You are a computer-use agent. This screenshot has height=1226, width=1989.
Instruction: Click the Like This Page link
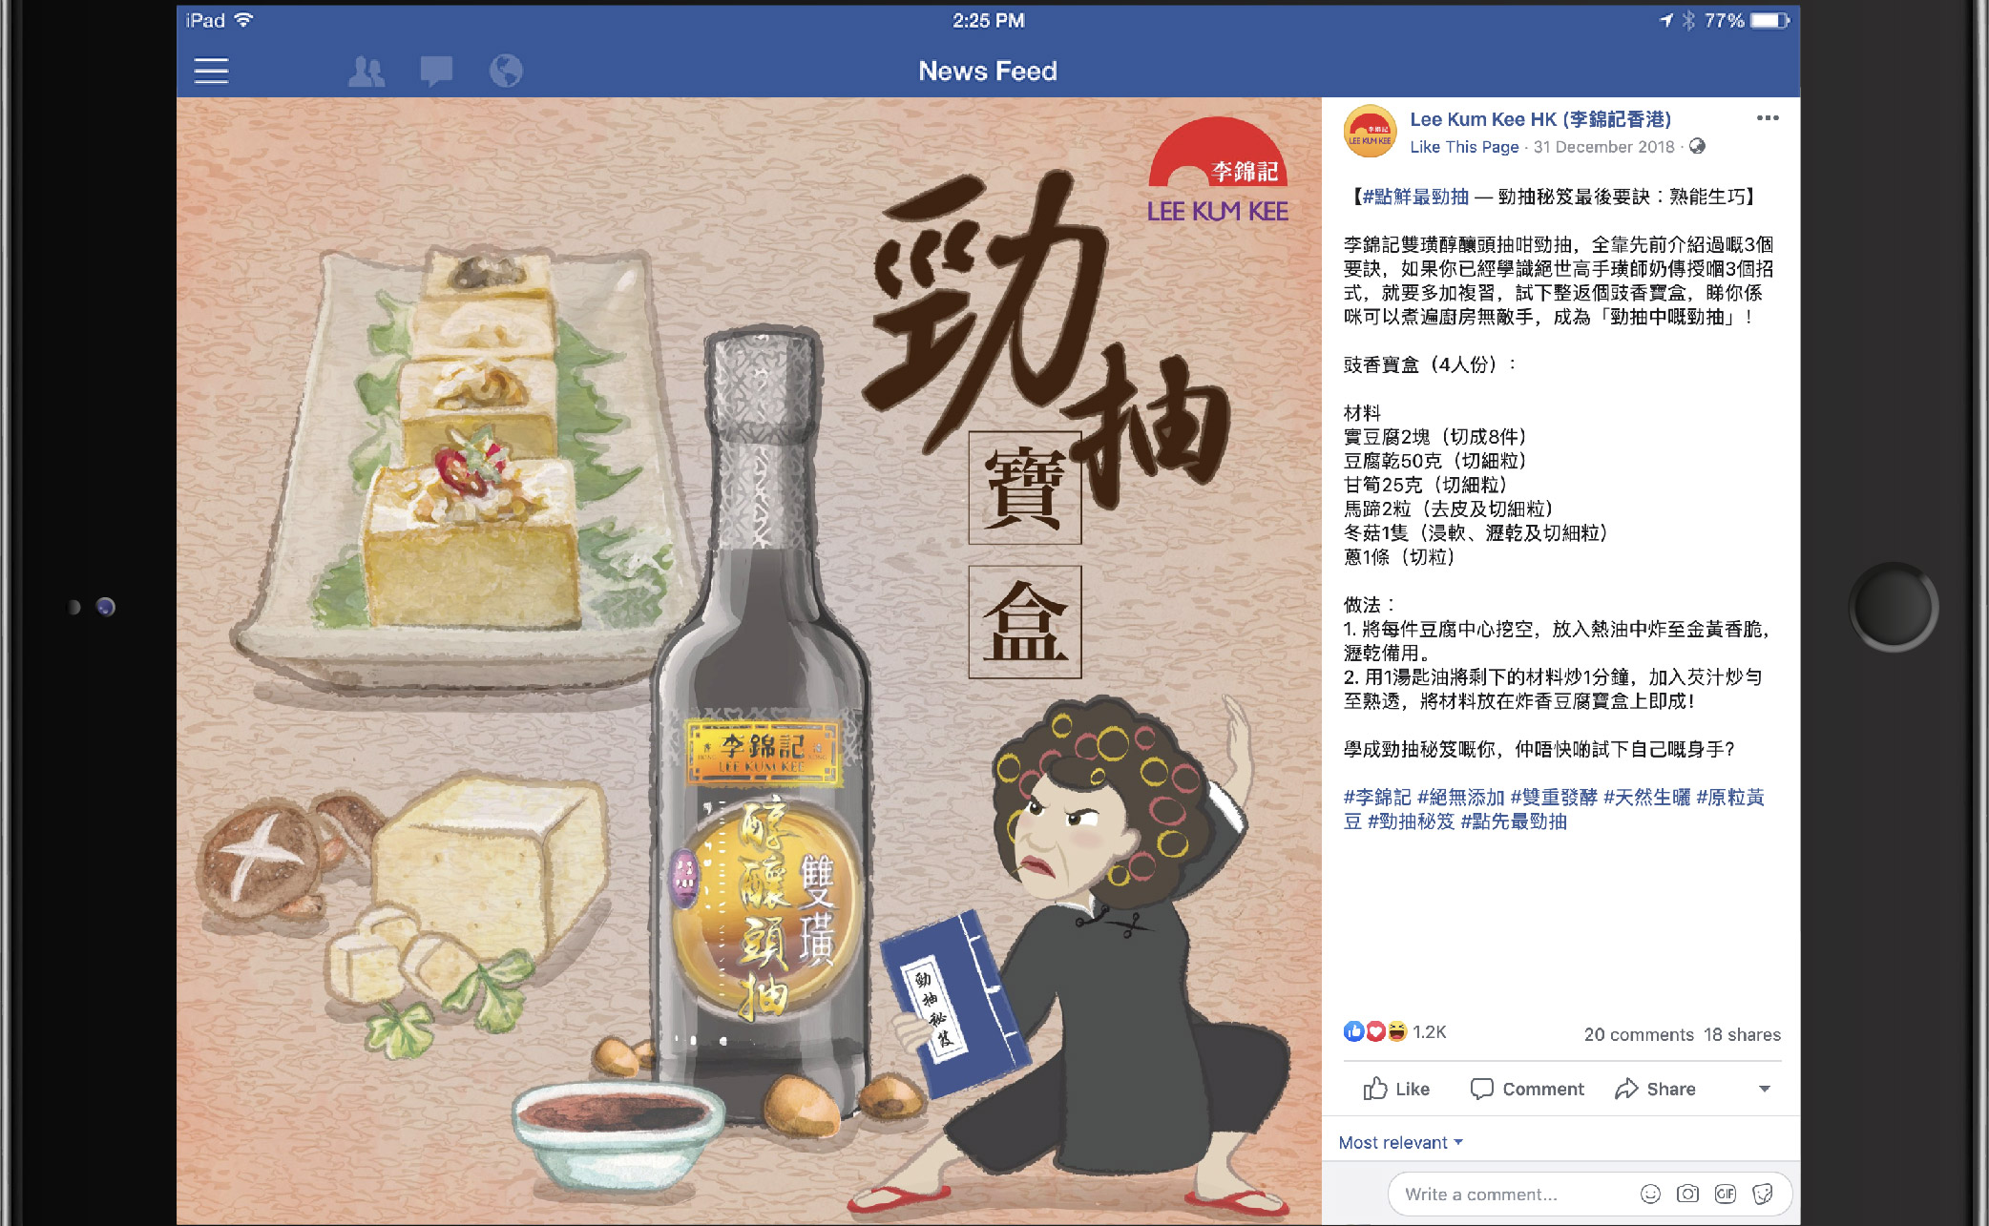coord(1464,147)
